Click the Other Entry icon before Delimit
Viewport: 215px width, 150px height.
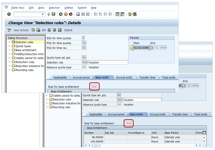[59, 30]
